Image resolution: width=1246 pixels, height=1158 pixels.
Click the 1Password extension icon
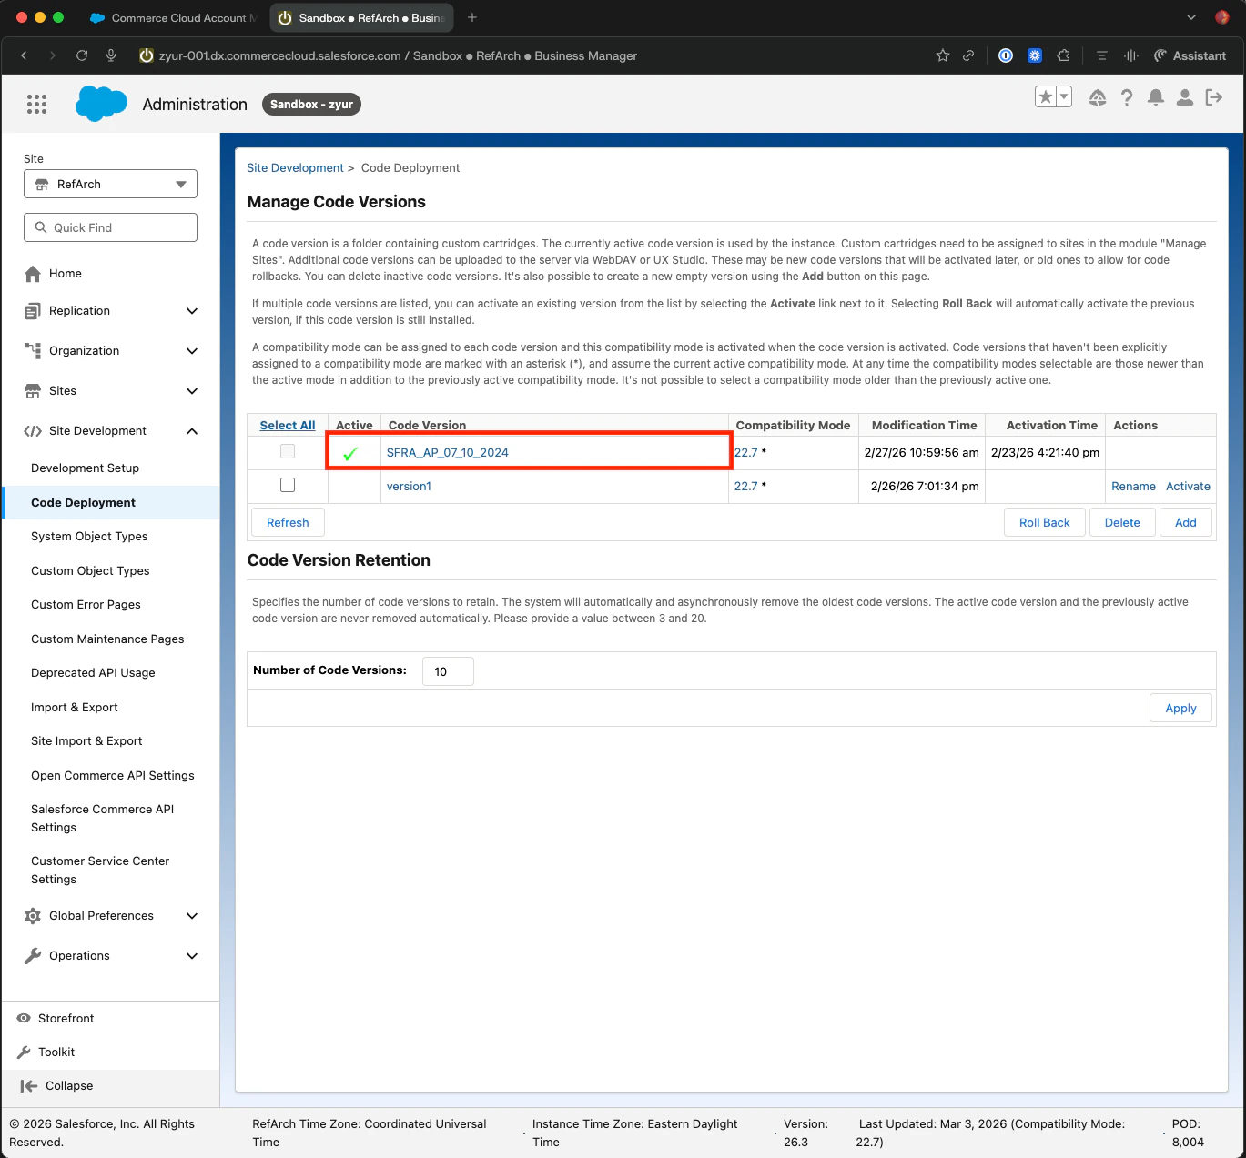(x=1006, y=55)
